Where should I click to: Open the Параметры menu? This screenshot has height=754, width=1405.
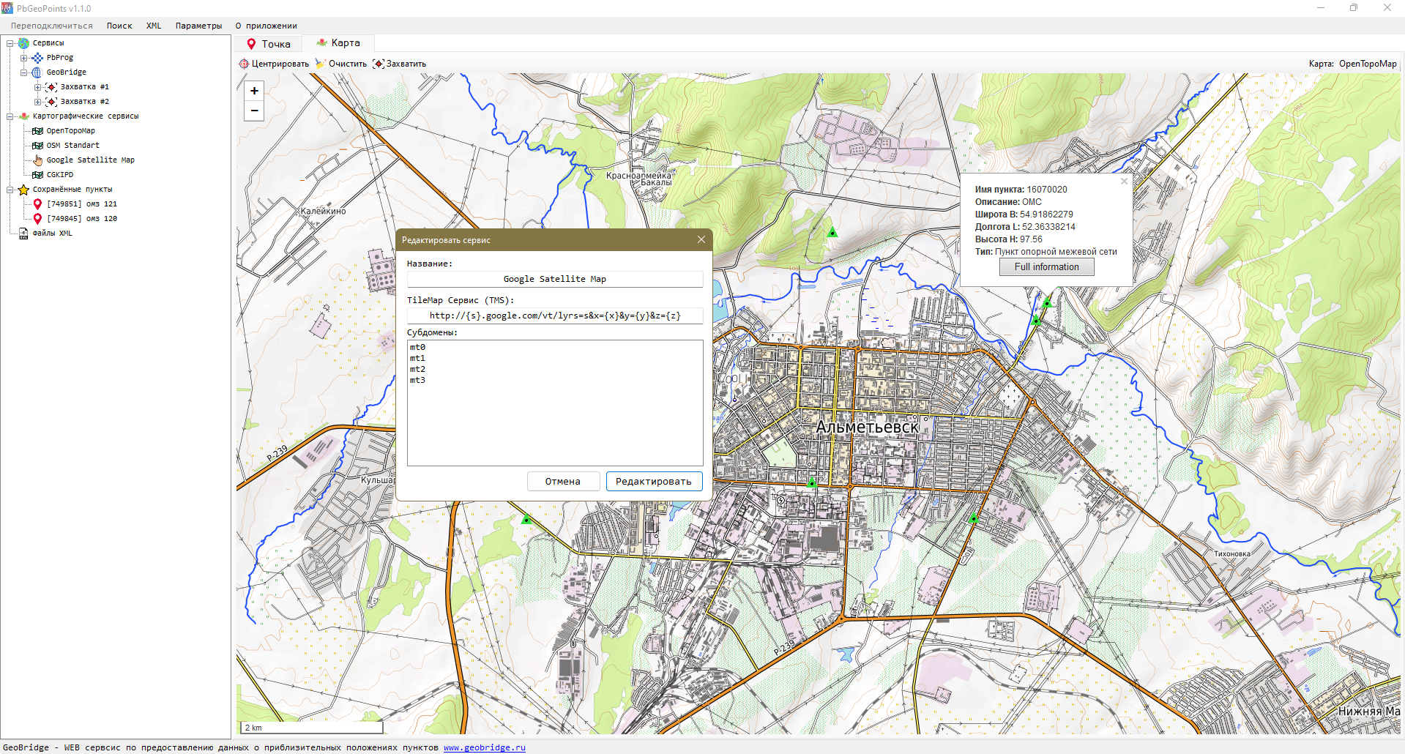(198, 26)
